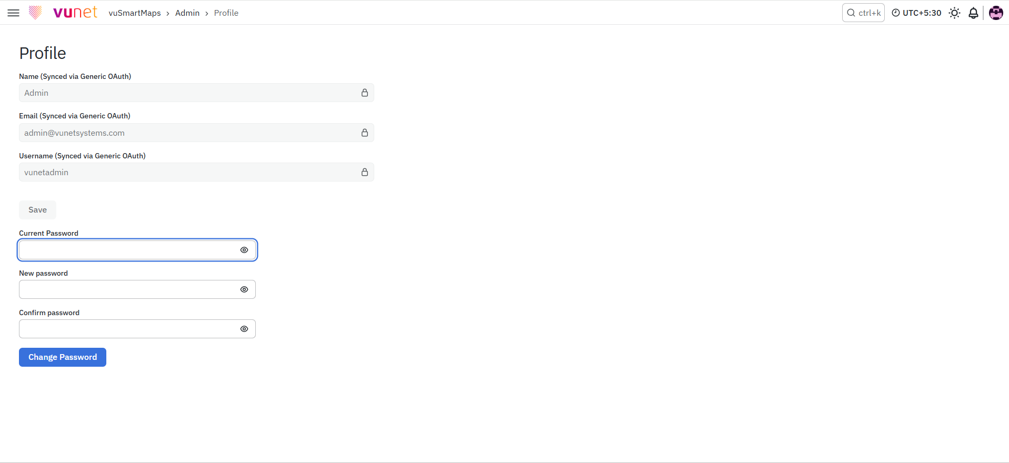Image resolution: width=1009 pixels, height=463 pixels.
Task: Open the user avatar menu
Action: click(x=996, y=13)
